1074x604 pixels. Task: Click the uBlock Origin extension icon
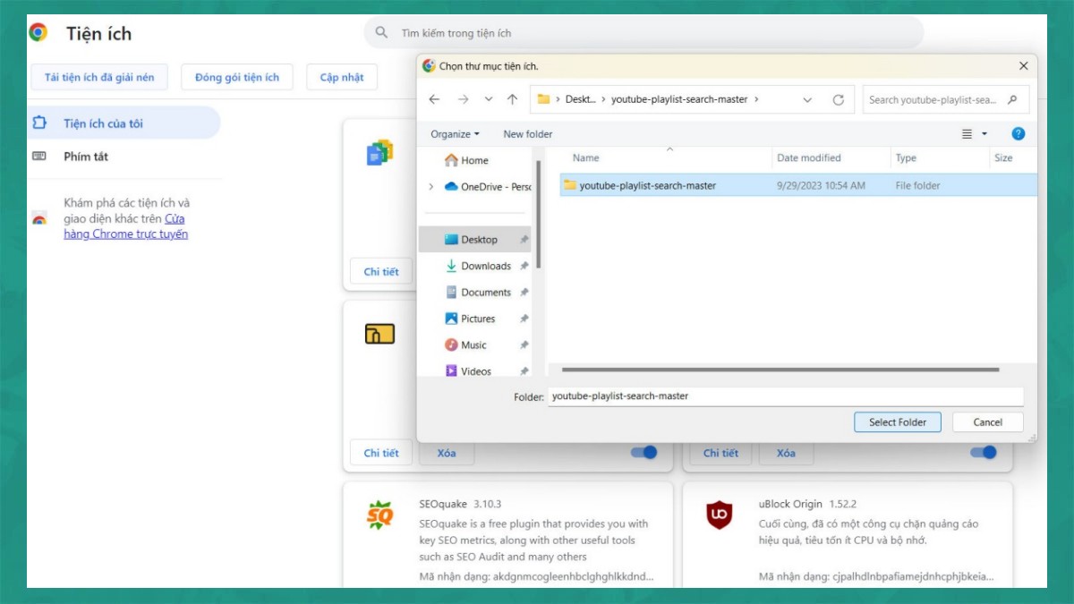[x=719, y=515]
